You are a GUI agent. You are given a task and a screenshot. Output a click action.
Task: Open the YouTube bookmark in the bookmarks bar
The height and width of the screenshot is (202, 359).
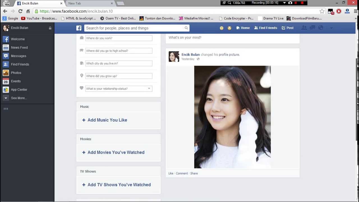pos(39,19)
